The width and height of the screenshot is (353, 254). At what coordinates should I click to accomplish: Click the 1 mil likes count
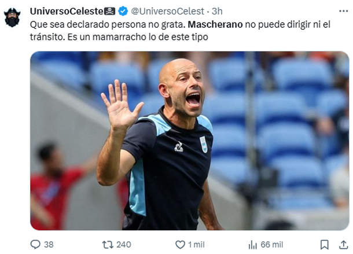pos(196,245)
